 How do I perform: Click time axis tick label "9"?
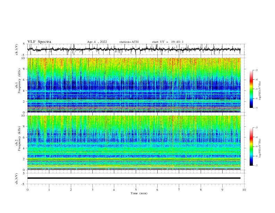coord(222,190)
